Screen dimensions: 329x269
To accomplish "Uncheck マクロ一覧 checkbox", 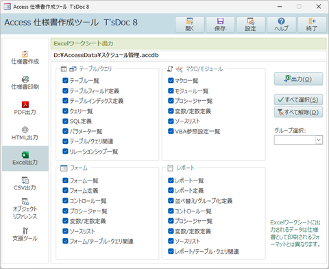I will click(x=171, y=80).
